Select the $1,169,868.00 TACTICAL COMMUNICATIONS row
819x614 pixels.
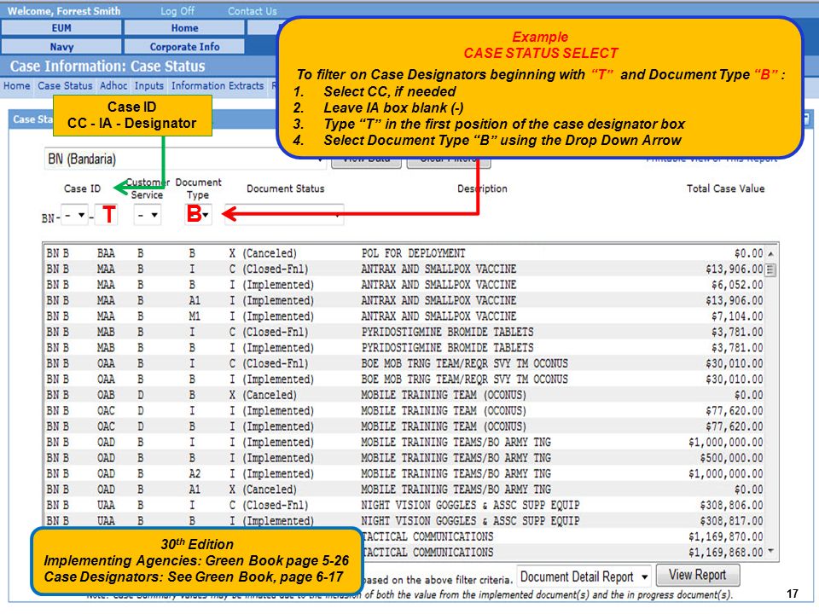pyautogui.click(x=563, y=552)
